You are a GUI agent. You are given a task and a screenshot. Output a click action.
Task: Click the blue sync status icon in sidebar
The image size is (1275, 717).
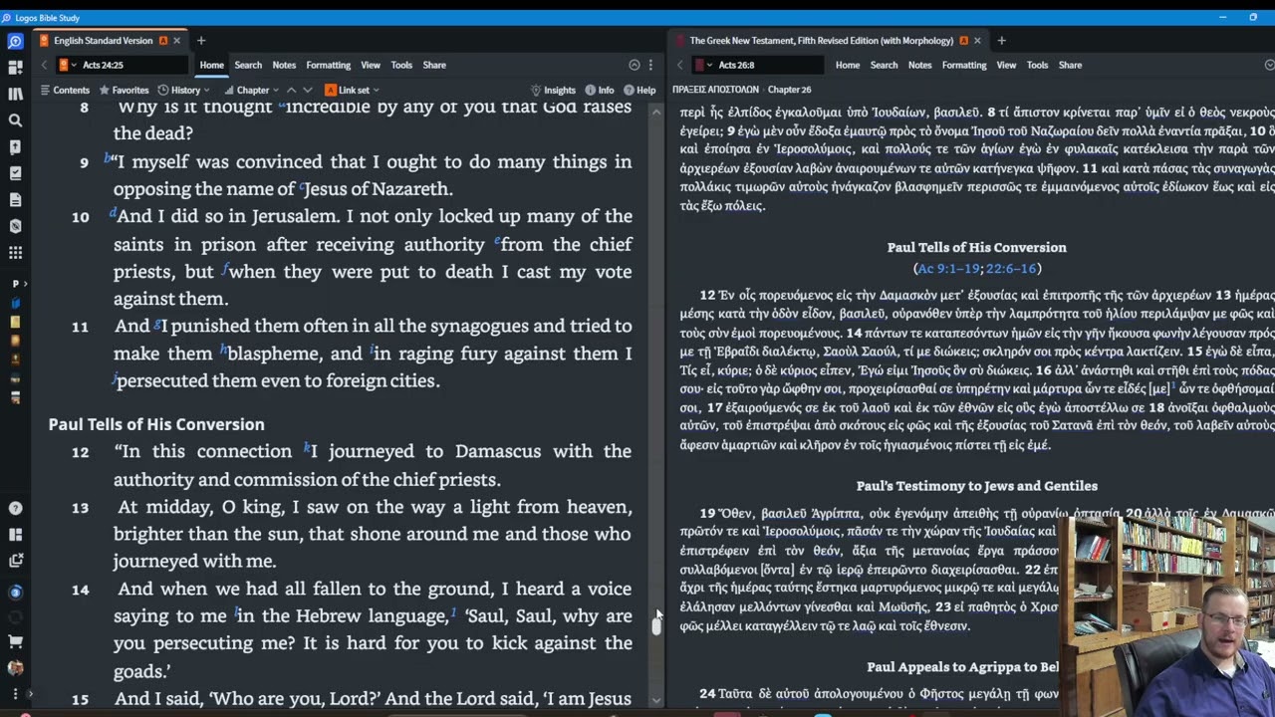15,593
